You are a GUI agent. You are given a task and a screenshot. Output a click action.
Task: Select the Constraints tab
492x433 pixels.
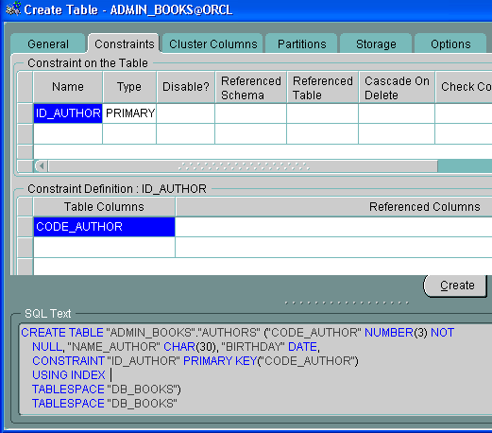tap(124, 43)
